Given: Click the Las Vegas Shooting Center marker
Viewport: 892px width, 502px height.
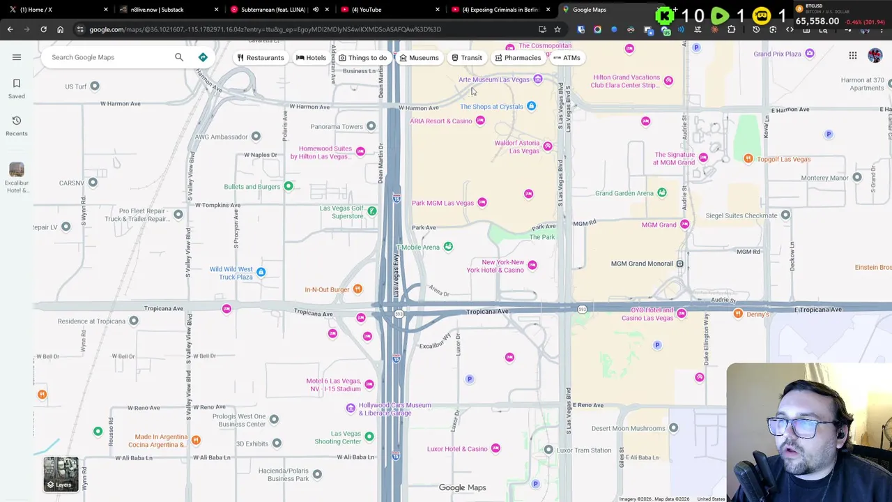Looking at the screenshot, I should (369, 436).
